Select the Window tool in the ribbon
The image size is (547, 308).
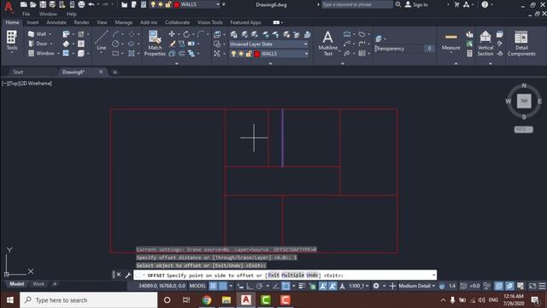[x=42, y=53]
